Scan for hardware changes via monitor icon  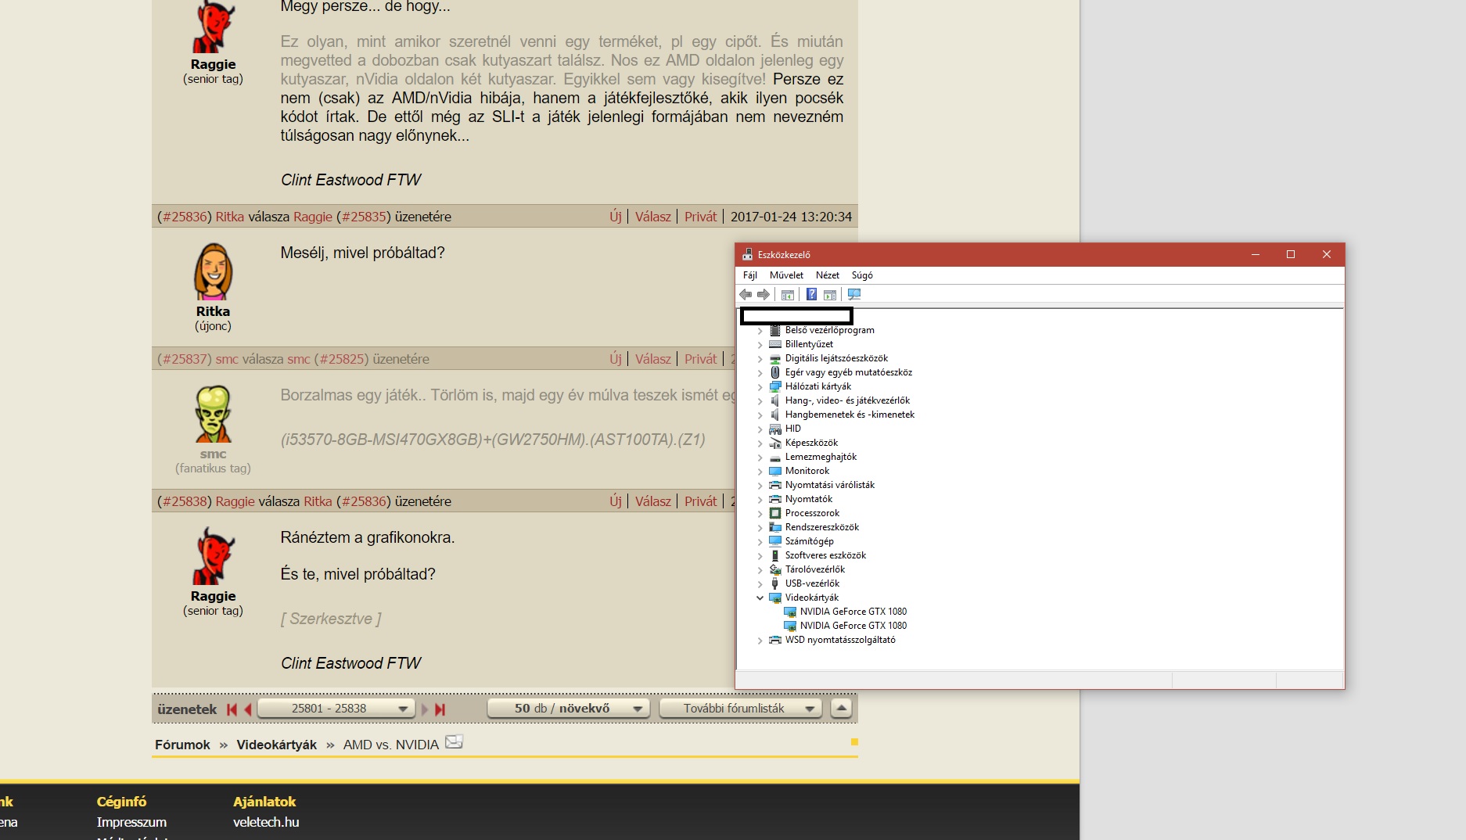click(854, 295)
